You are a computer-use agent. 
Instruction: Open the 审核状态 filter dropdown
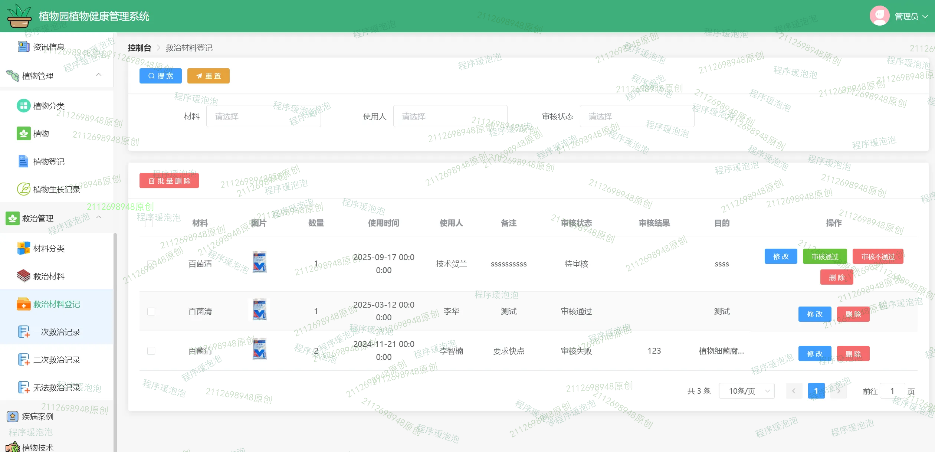coord(636,117)
